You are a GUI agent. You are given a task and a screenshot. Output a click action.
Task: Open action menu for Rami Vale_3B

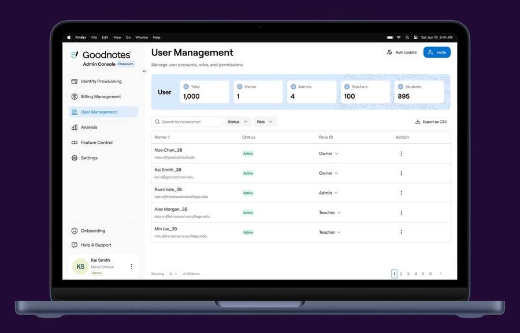click(402, 193)
